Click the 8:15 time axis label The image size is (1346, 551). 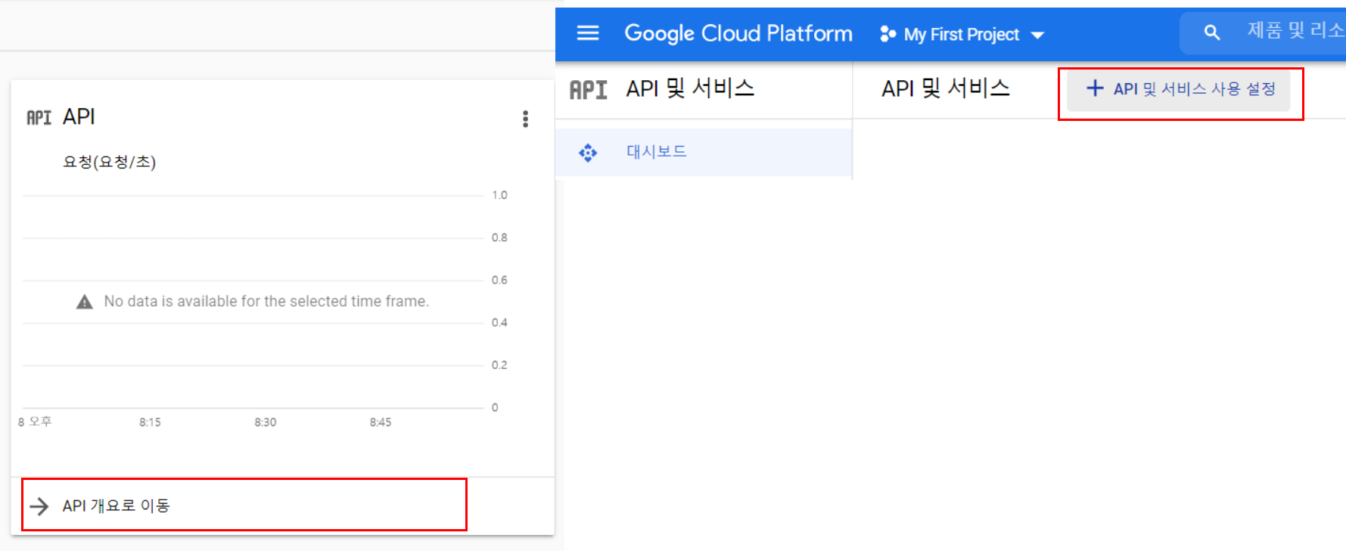150,422
